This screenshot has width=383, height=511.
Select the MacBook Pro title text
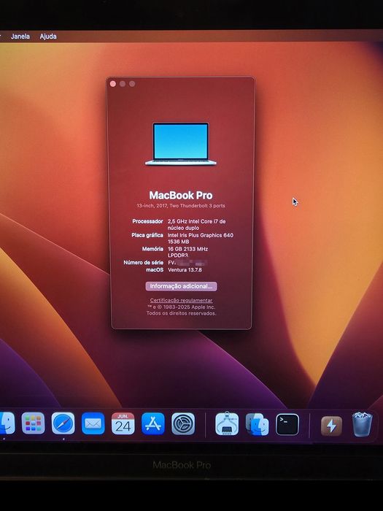(181, 195)
